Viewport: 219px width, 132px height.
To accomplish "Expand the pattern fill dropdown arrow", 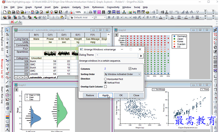I will click(201, 17).
